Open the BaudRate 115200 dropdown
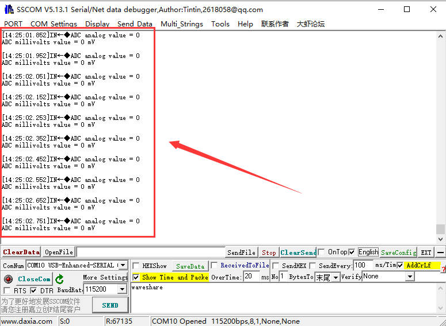 pyautogui.click(x=122, y=289)
